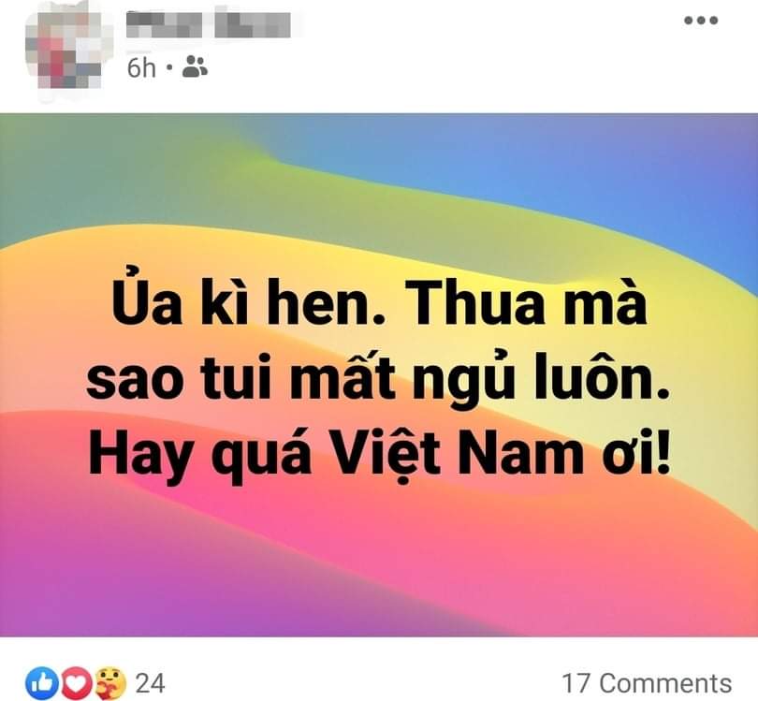This screenshot has width=758, height=701.
Task: Click the red heart Love reaction icon
Action: tap(76, 683)
